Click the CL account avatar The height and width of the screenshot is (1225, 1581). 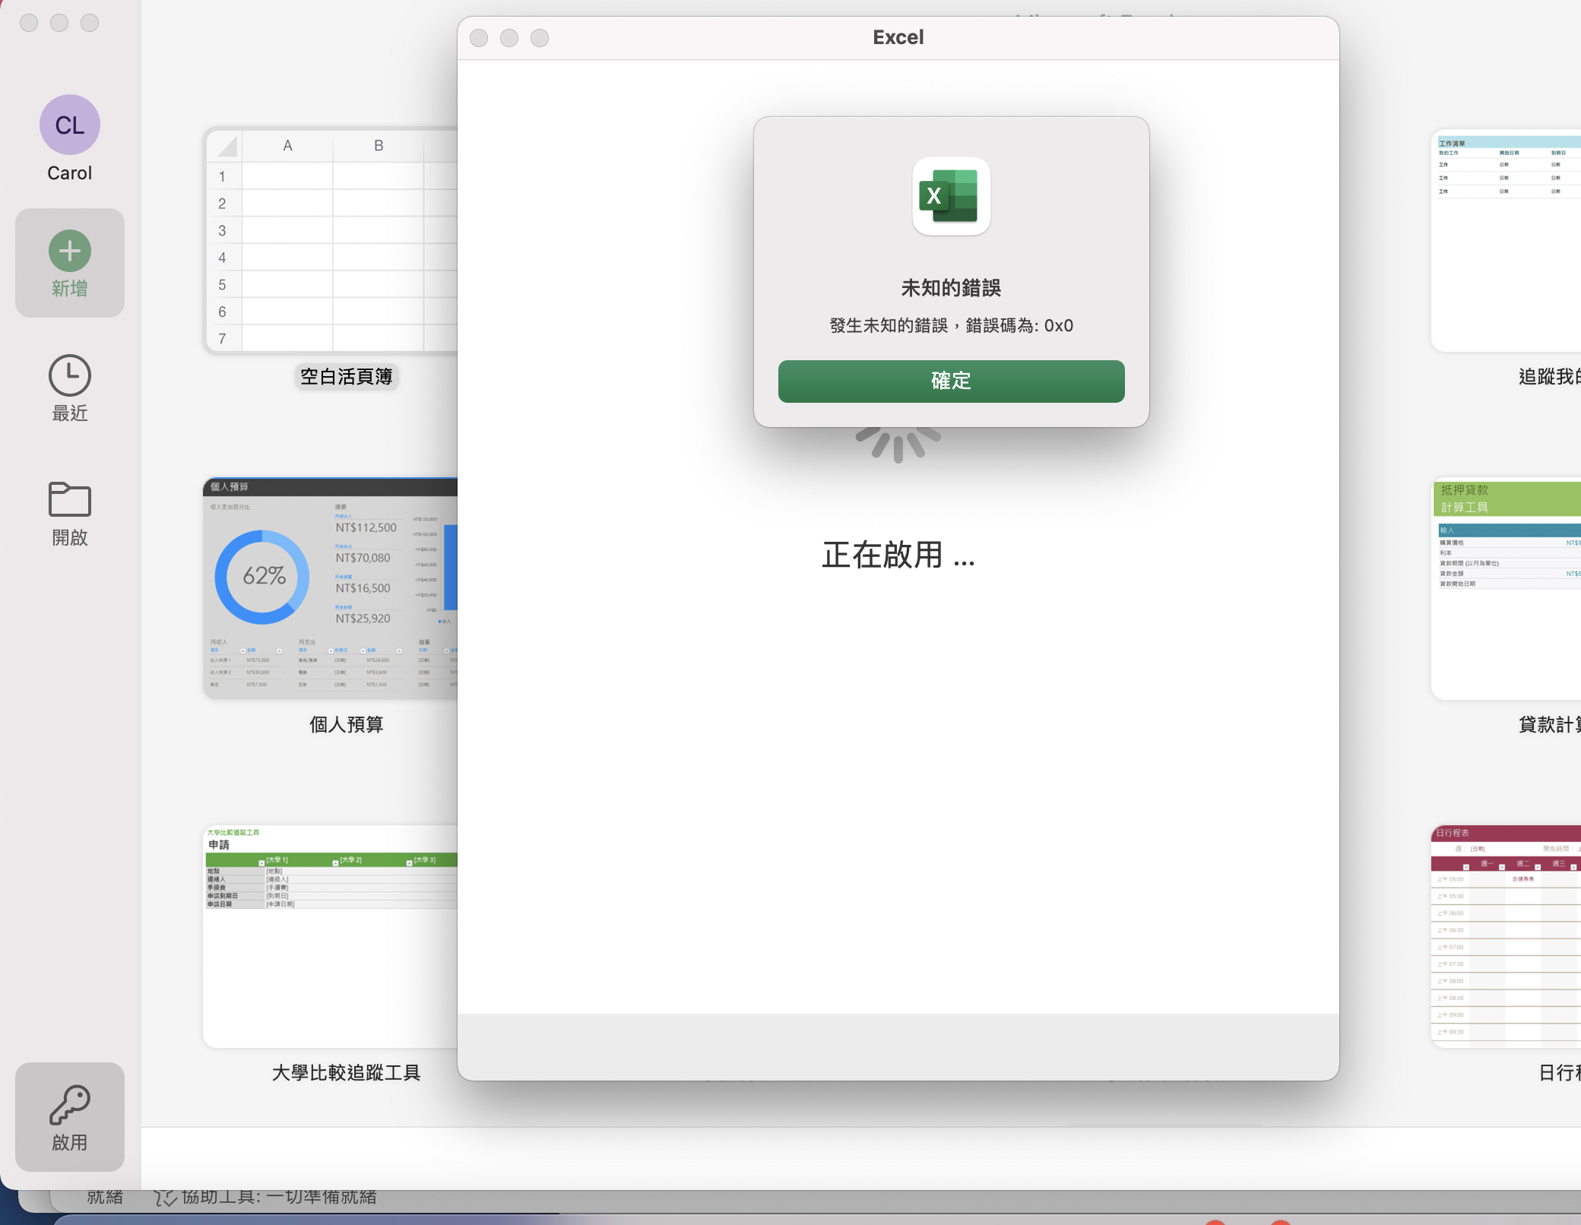tap(70, 125)
